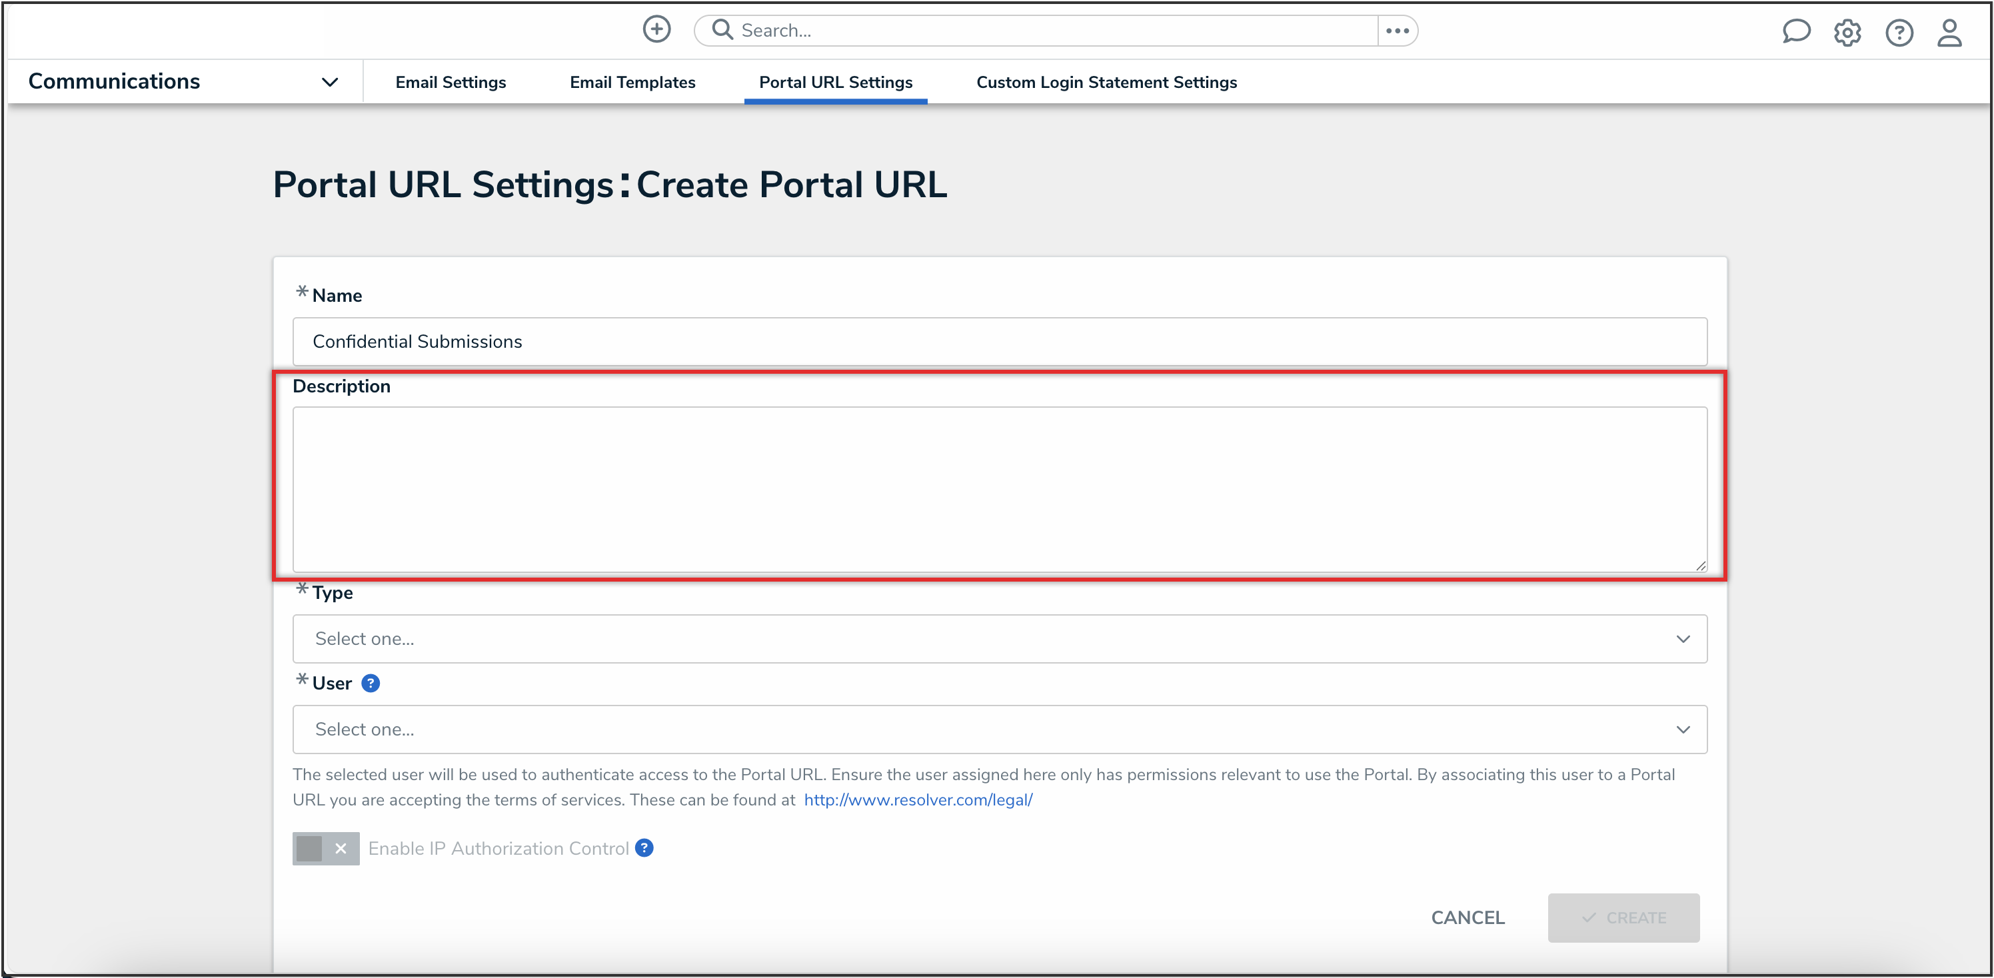1994x978 pixels.
Task: Open the resolver.com legal link
Action: click(x=918, y=800)
